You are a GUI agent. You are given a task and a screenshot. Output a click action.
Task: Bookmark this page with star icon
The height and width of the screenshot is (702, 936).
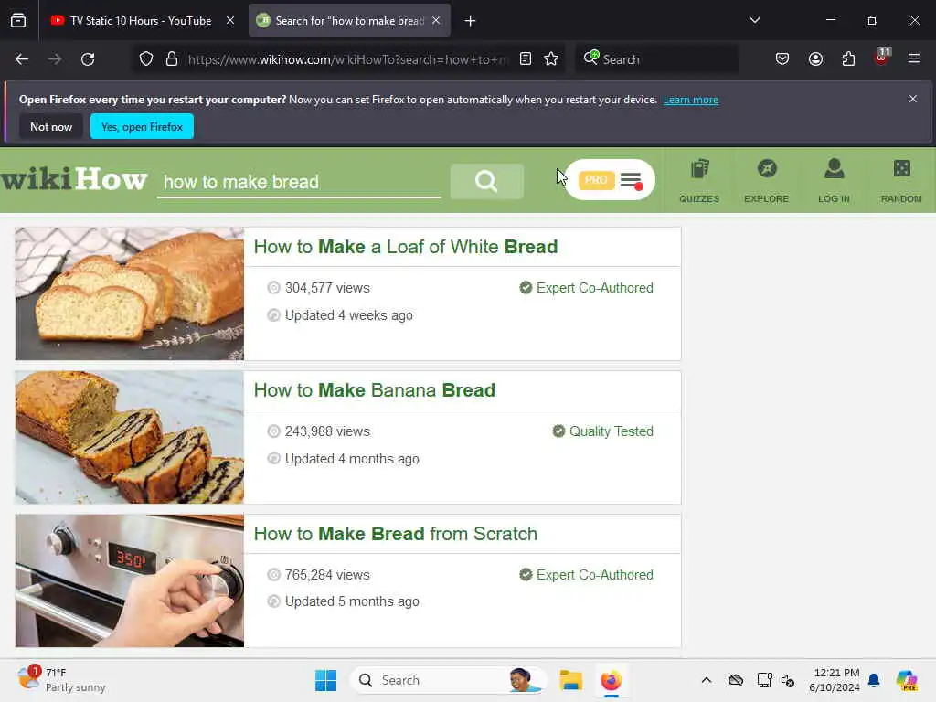point(551,58)
